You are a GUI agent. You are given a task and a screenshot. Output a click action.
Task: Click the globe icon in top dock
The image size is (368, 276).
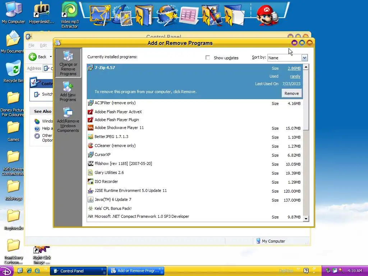tap(167, 15)
